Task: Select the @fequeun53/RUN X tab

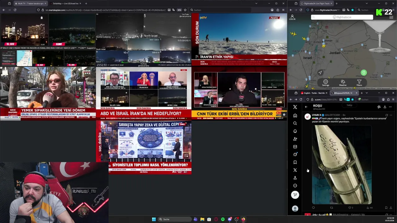Action: [344, 93]
